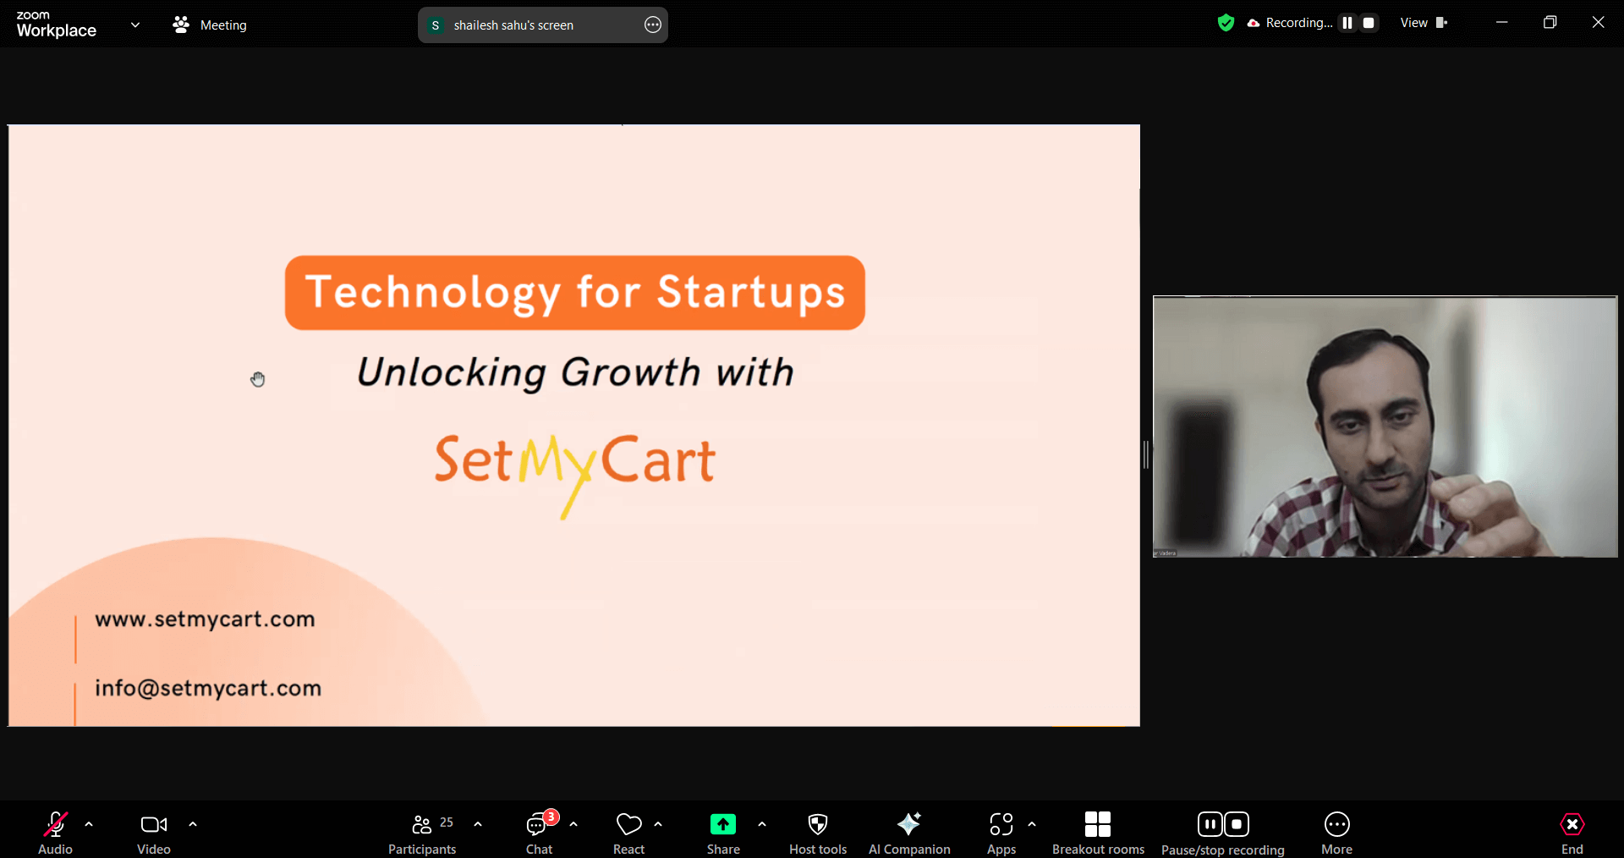Select the presenter's video thumbnail
The height and width of the screenshot is (858, 1624).
[x=1385, y=426]
